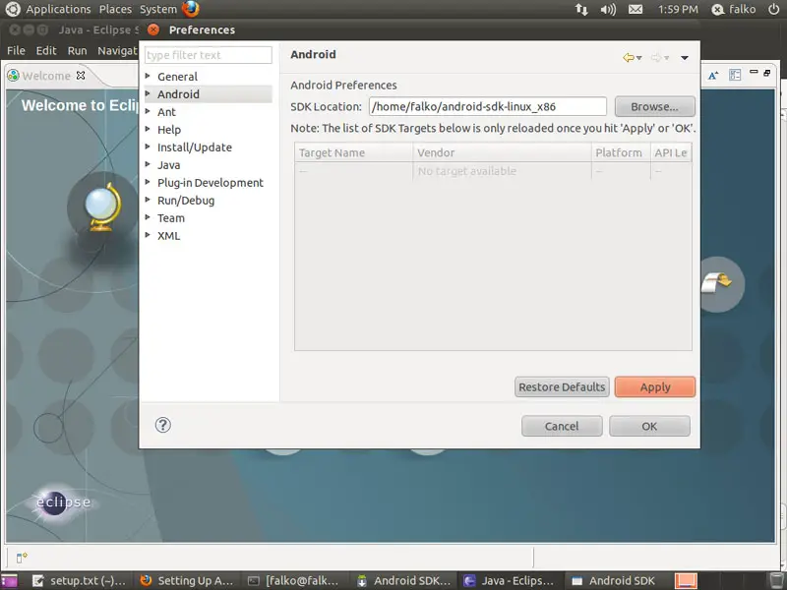This screenshot has width=787, height=590.
Task: Switch to the Android SDK... taskbar entry with download icon
Action: (x=403, y=581)
